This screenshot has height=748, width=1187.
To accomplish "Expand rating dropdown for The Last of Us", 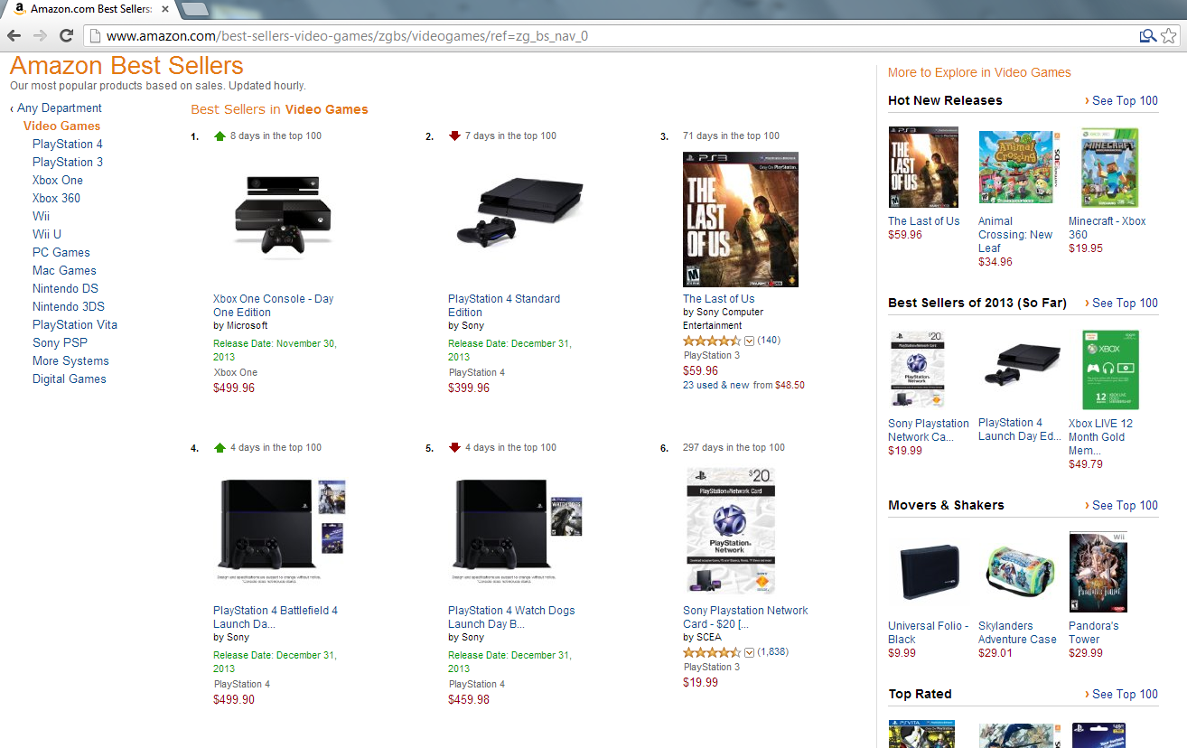I will tap(749, 341).
